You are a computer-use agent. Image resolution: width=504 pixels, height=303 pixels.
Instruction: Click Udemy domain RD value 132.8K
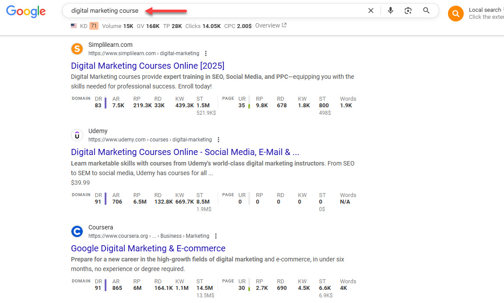coord(164,202)
